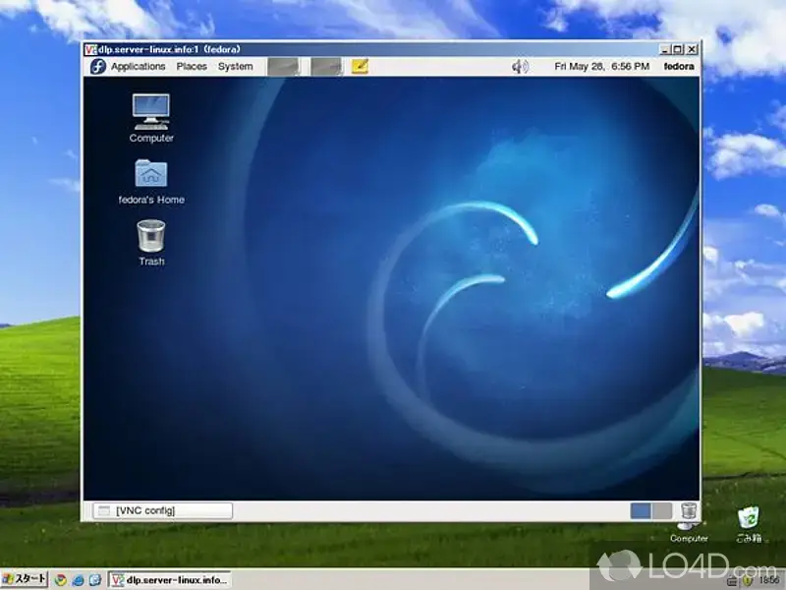Click the first gray panel launcher

pyautogui.click(x=283, y=66)
